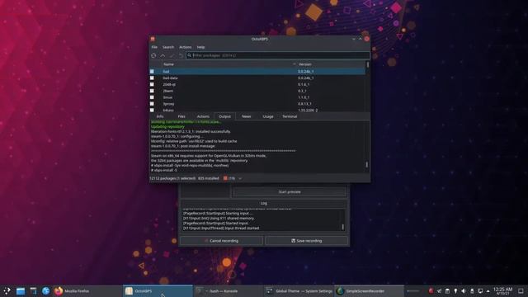Select the 2bwm package row
This screenshot has width=528, height=297.
click(257, 91)
